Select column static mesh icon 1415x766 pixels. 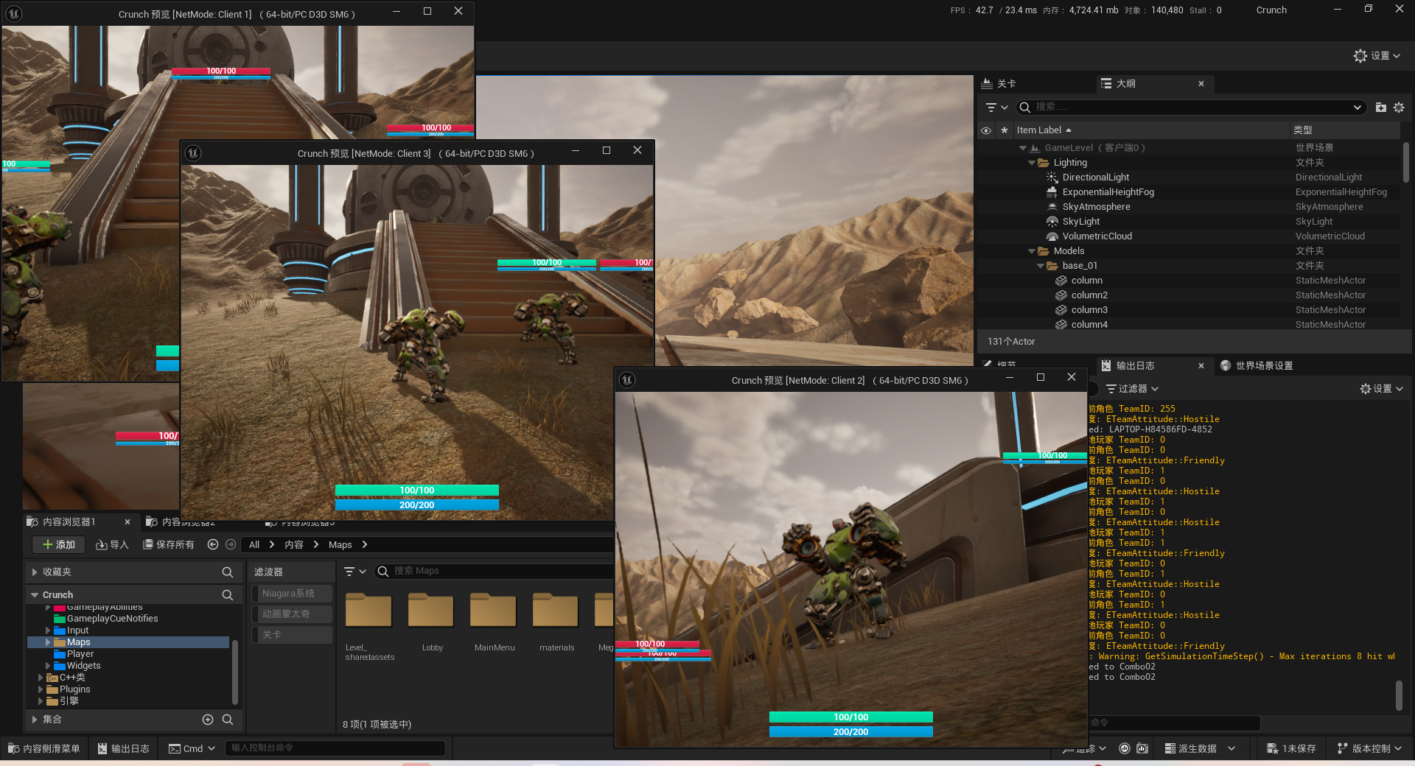coord(1061,281)
